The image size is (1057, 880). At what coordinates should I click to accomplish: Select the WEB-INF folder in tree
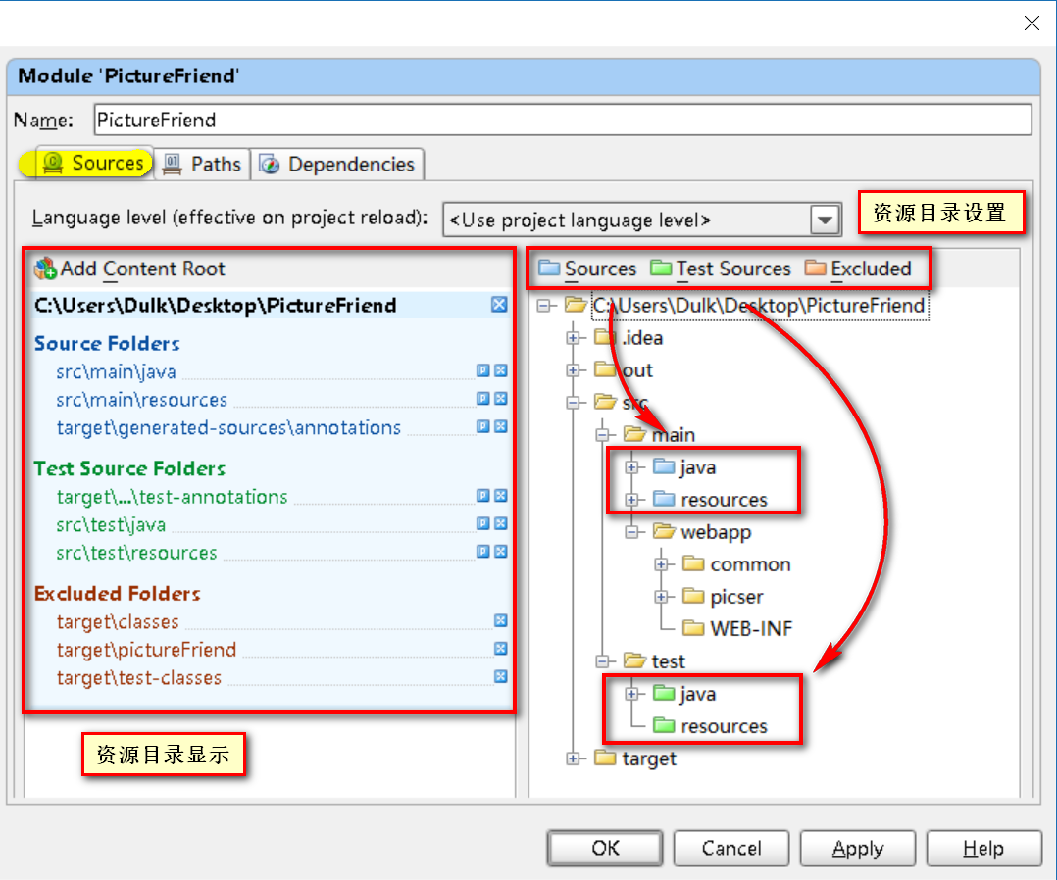[737, 629]
